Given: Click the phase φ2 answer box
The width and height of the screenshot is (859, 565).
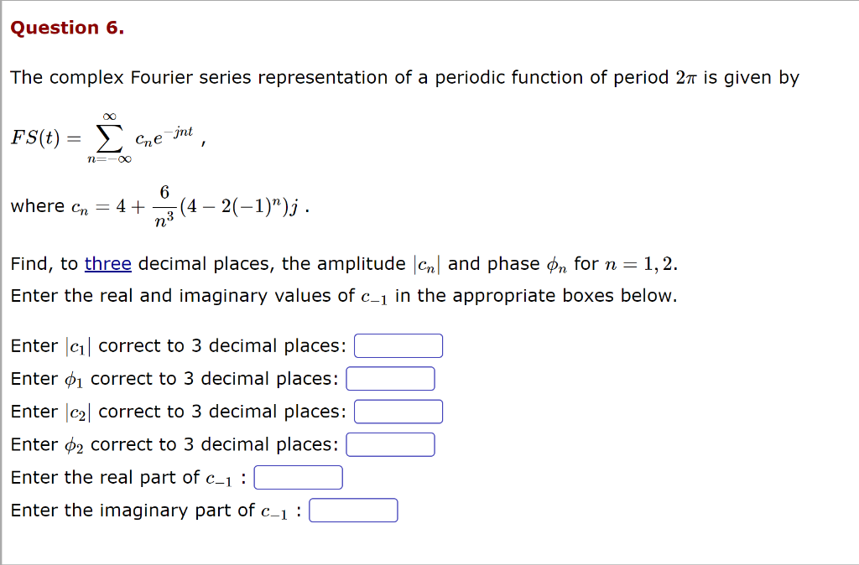Looking at the screenshot, I should (391, 444).
